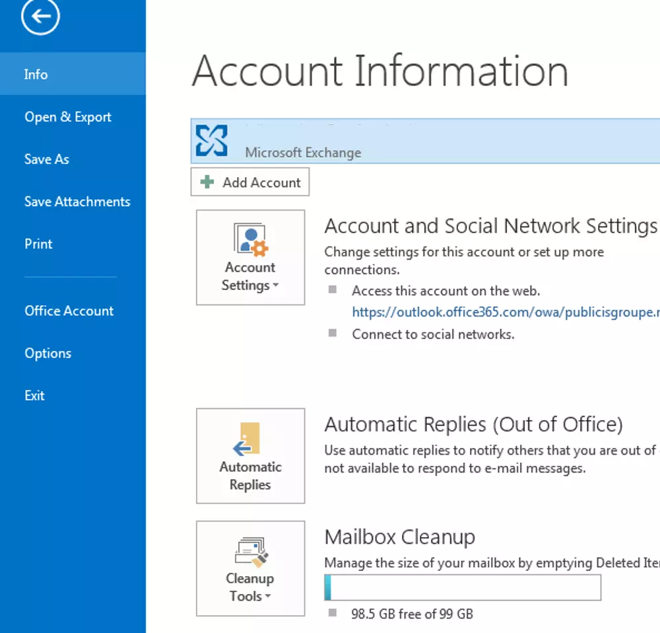This screenshot has width=660, height=633.
Task: Go to the Print page
Action: [x=38, y=244]
